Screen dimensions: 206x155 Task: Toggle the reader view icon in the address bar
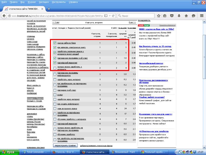click(106, 16)
